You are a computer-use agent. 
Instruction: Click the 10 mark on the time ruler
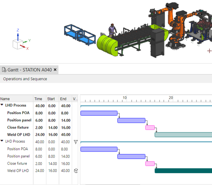coord(125,98)
